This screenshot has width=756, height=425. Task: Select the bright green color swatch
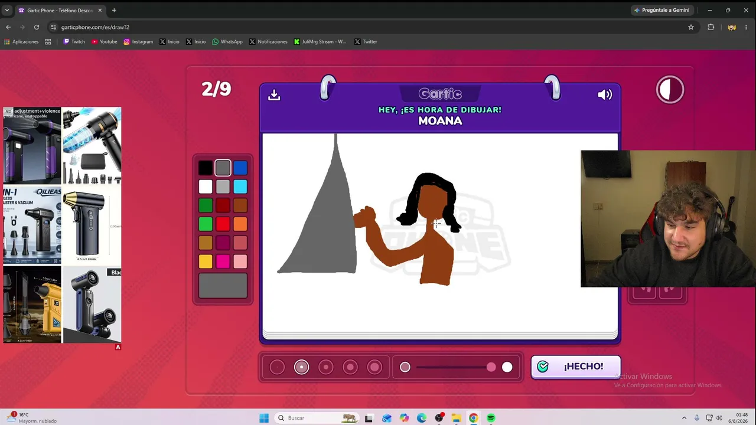[x=205, y=224]
